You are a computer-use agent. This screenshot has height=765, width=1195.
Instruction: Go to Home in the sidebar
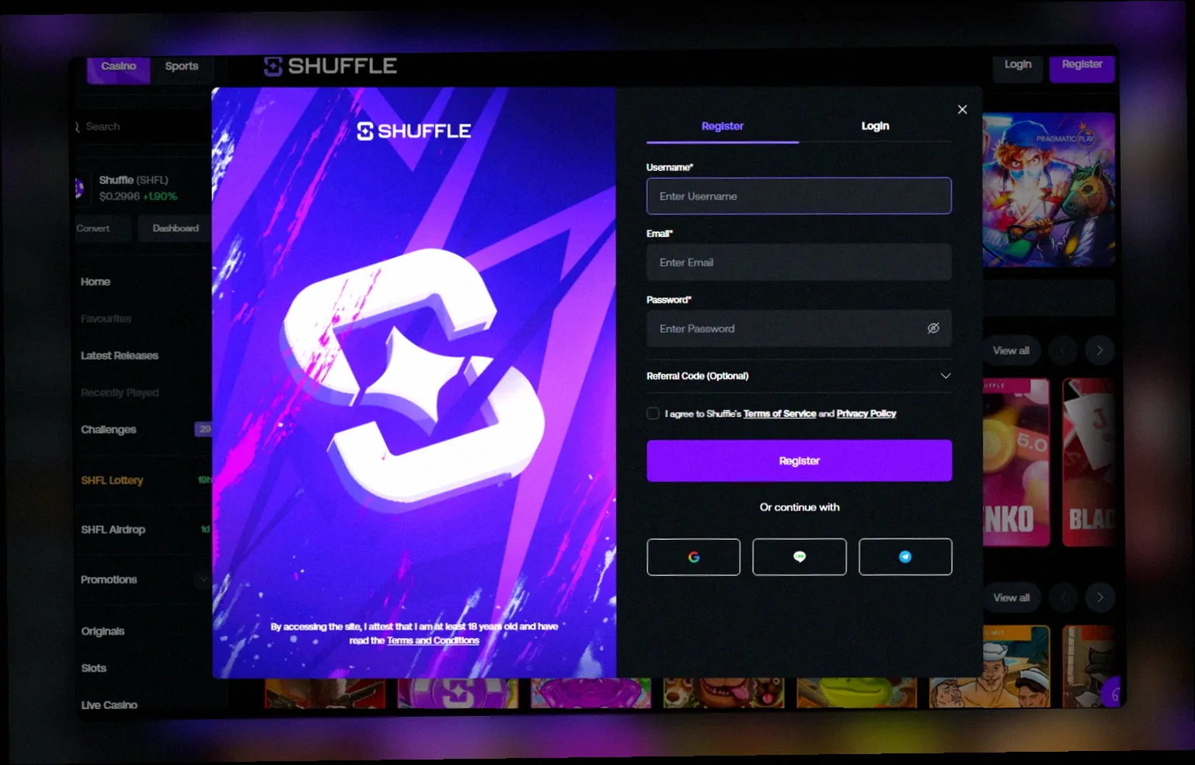(96, 282)
